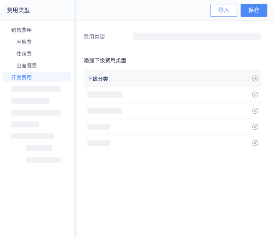Select 出差餐费 in the tree

pos(27,66)
